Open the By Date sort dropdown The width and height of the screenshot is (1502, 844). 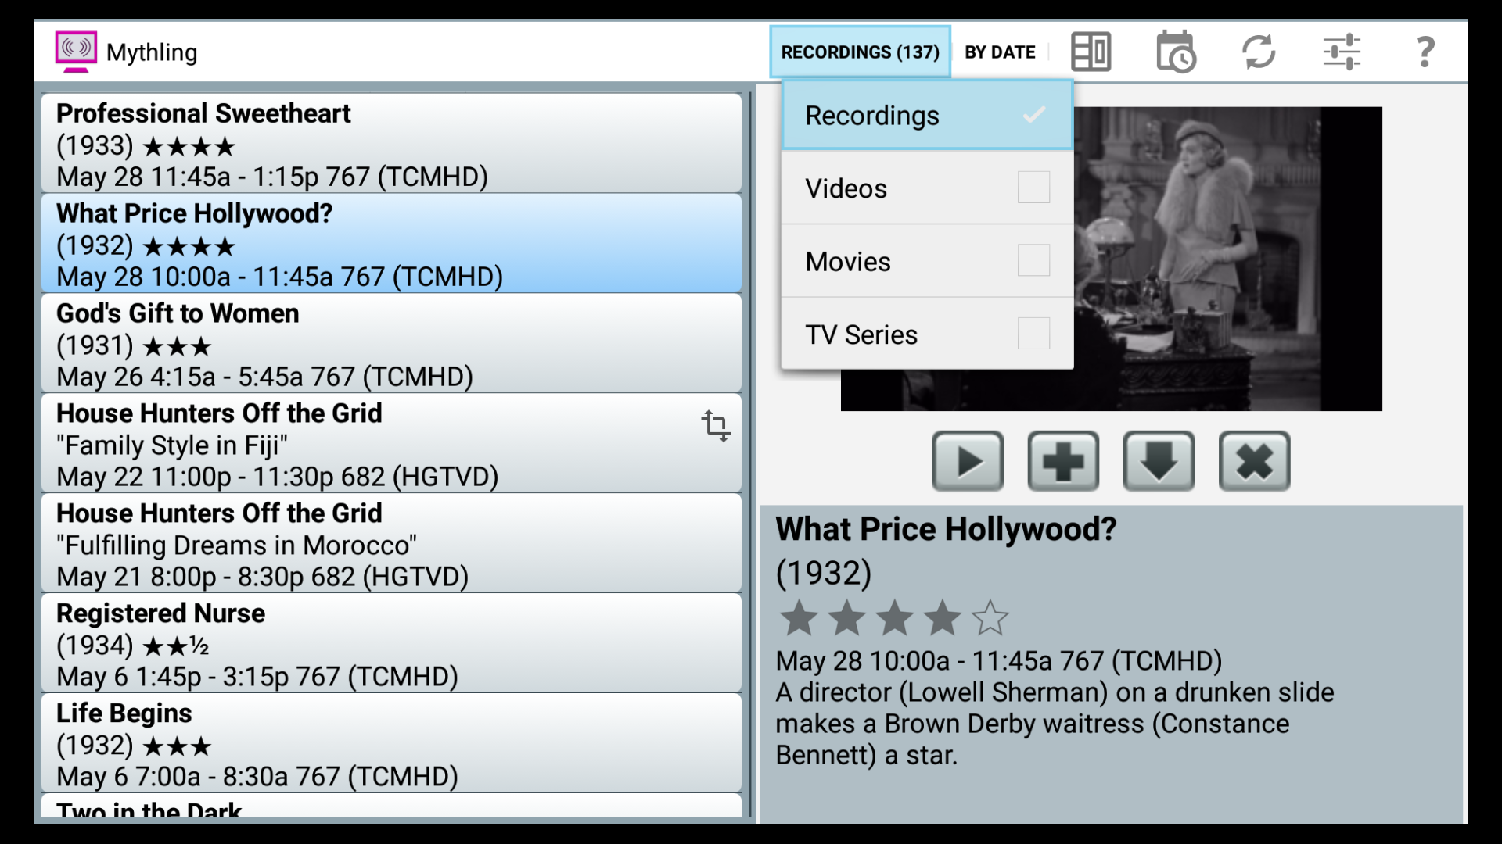tap(1000, 52)
